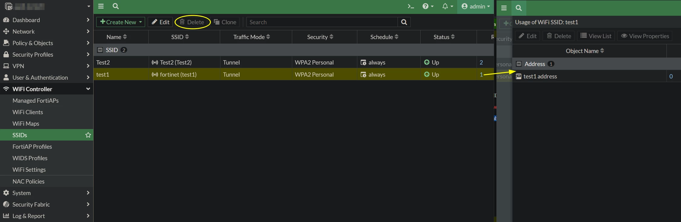Click Delete in the usage panel

point(559,36)
